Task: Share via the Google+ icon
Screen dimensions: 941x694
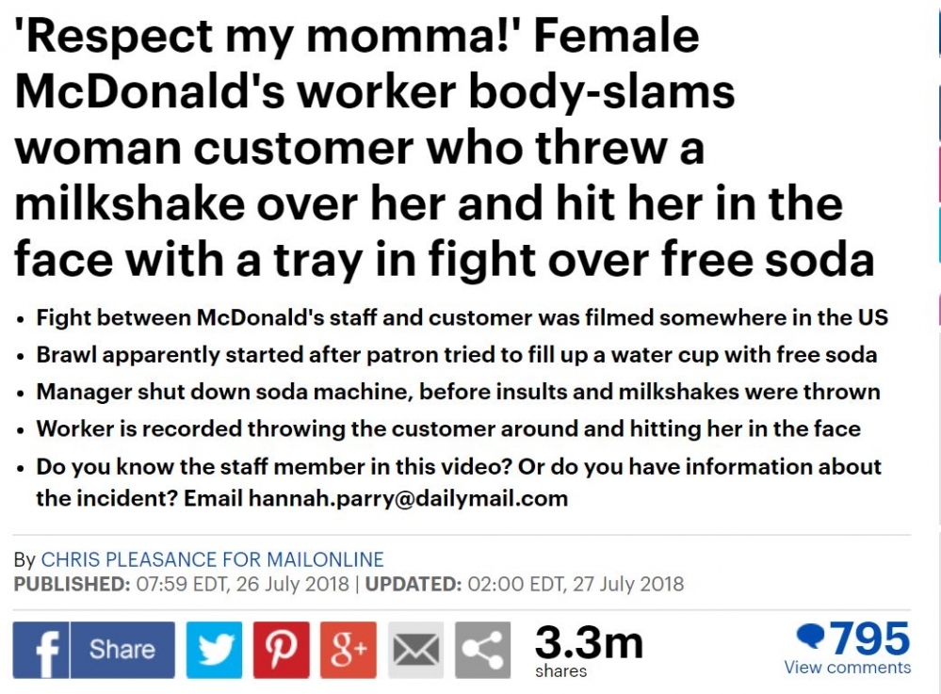Action: point(348,650)
